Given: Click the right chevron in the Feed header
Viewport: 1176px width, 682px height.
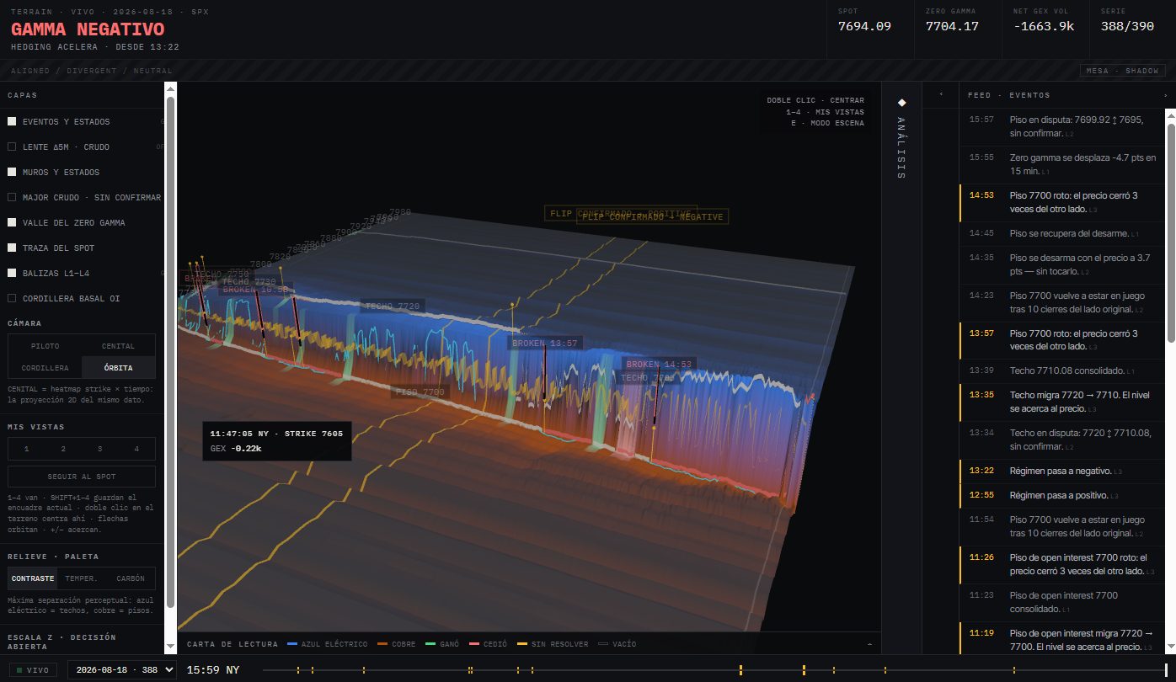Looking at the screenshot, I should (x=1166, y=95).
